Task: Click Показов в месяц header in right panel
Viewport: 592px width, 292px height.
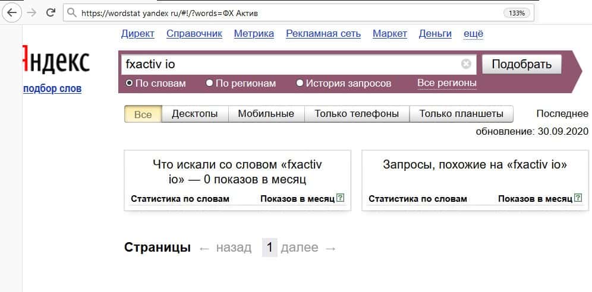Action: pos(535,199)
